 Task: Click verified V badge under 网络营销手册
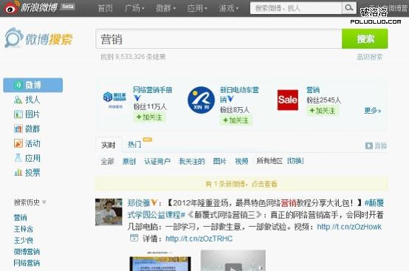[137, 98]
